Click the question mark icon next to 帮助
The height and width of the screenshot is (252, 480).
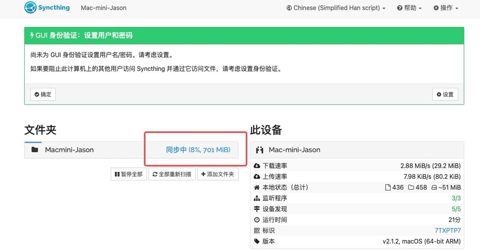[x=400, y=8]
